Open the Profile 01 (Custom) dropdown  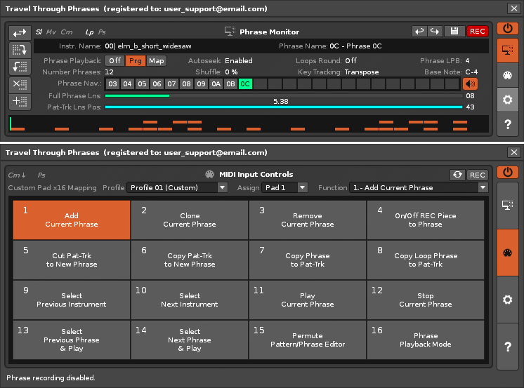coord(177,188)
